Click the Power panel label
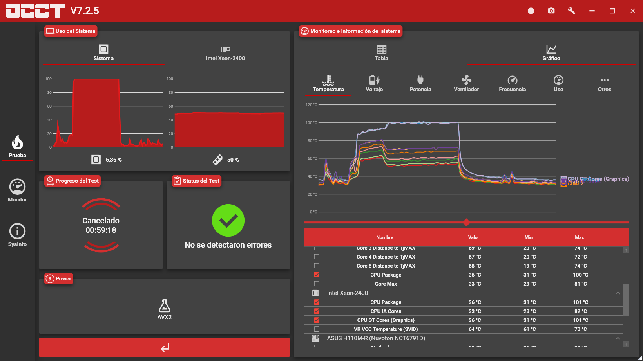This screenshot has width=643, height=361. [x=59, y=278]
